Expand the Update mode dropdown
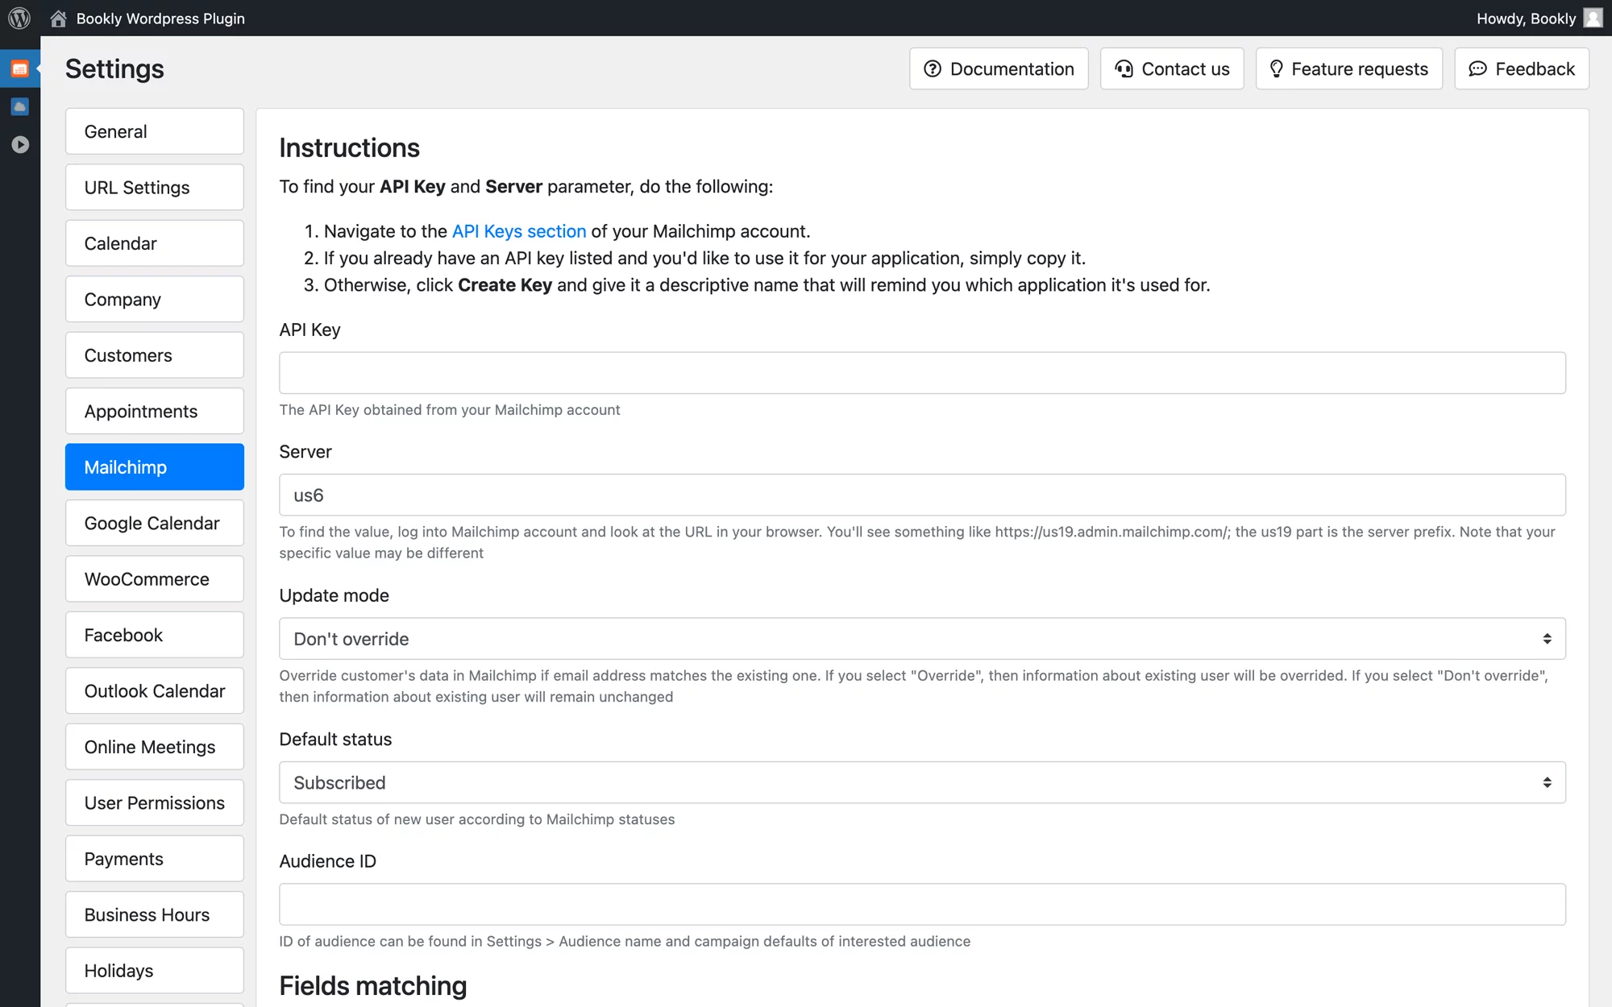 click(x=922, y=639)
